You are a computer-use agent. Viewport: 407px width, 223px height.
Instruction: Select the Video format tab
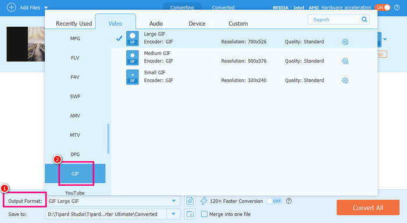point(115,23)
